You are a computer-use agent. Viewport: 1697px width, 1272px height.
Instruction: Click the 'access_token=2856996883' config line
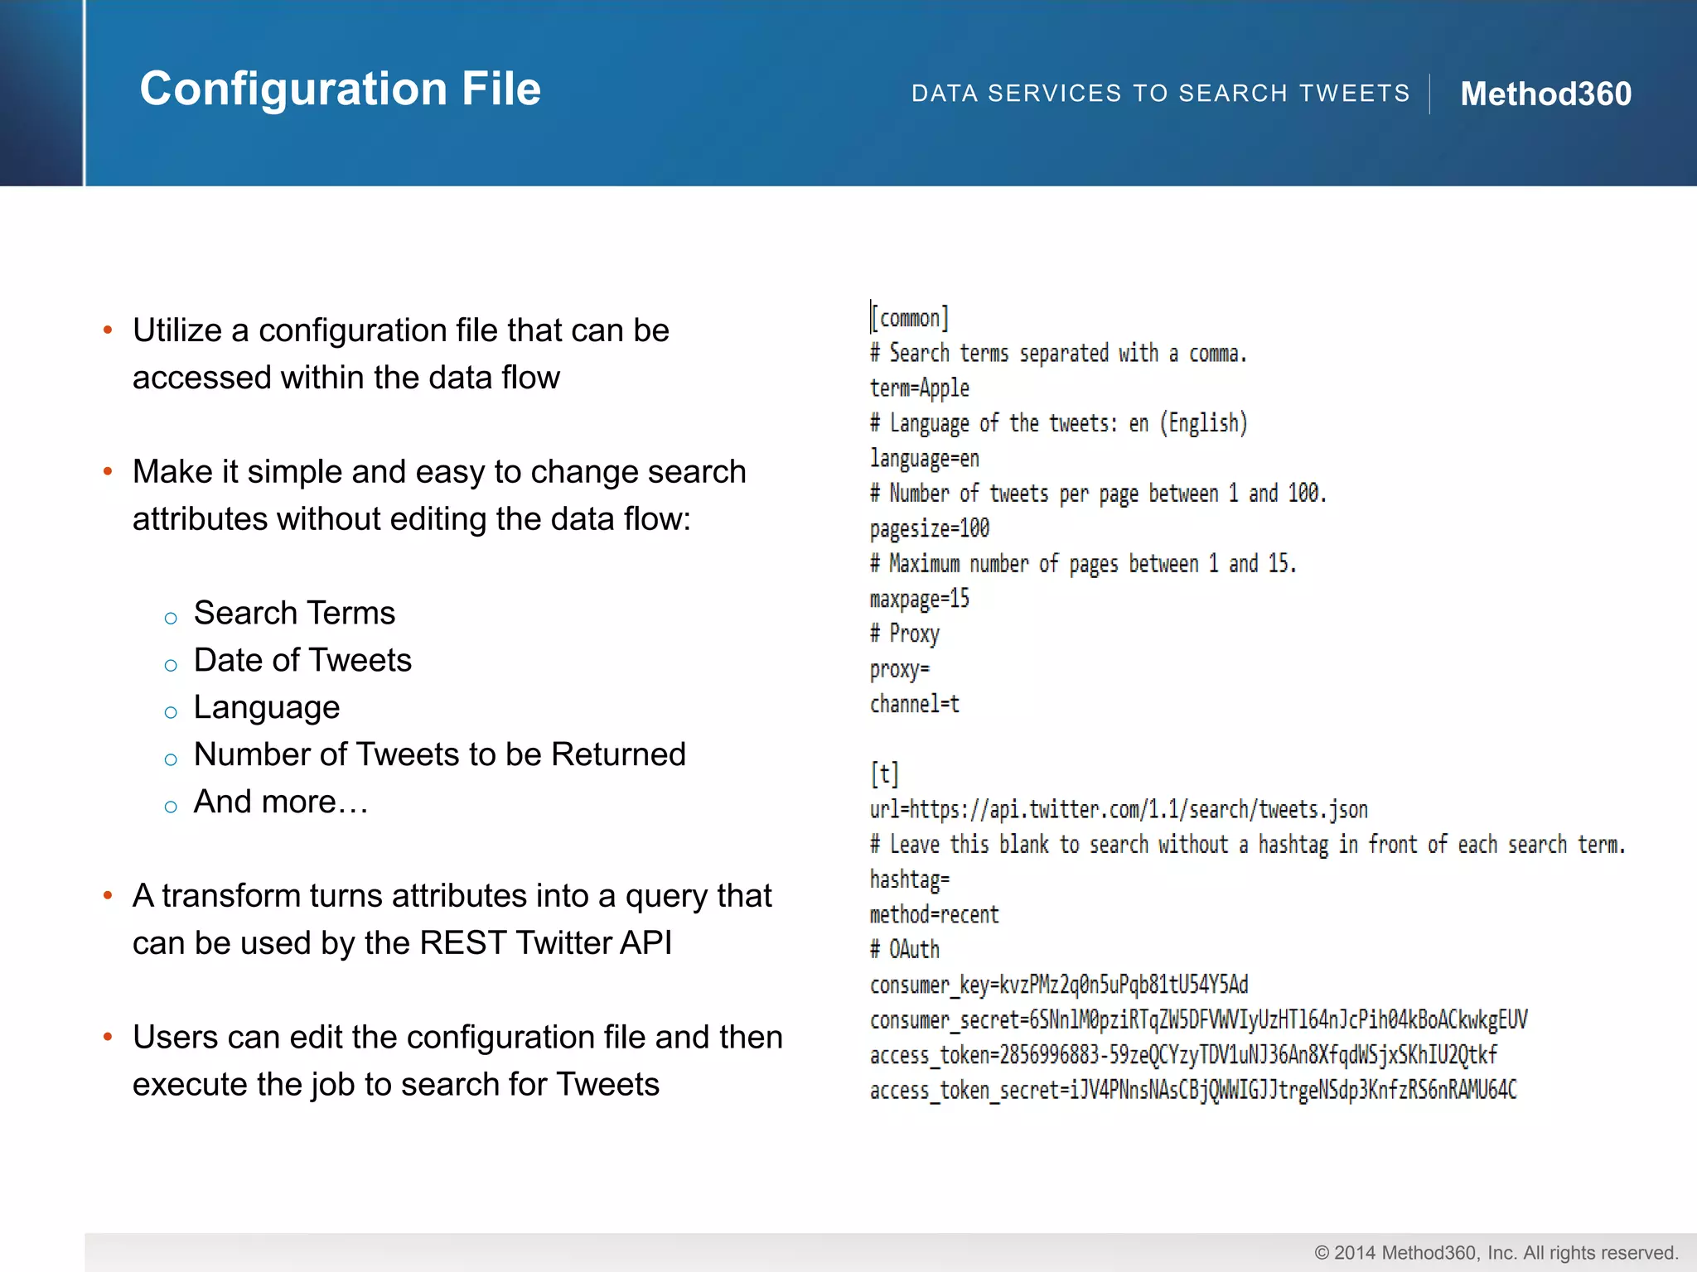click(x=1183, y=1055)
